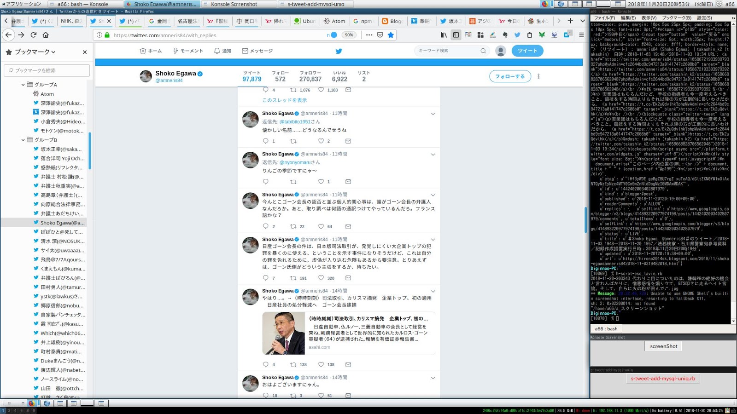Click @tabibito1951 reply mention

[295, 122]
